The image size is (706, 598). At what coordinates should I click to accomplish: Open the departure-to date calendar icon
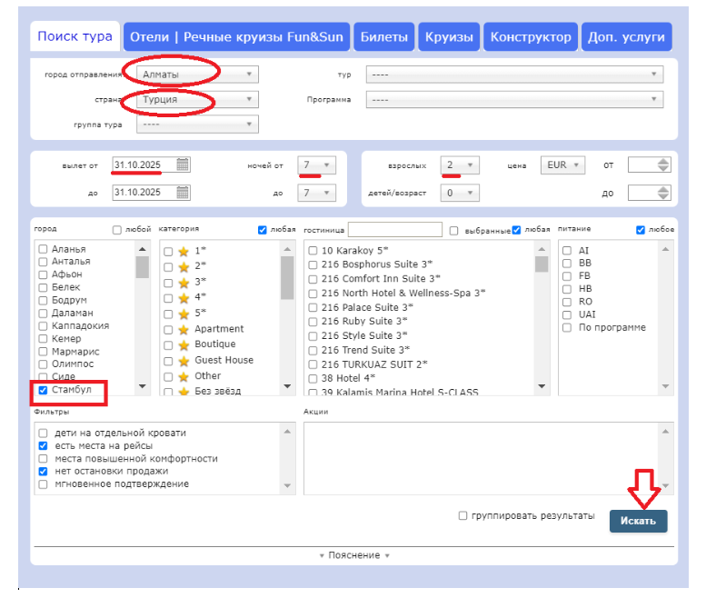(x=183, y=192)
